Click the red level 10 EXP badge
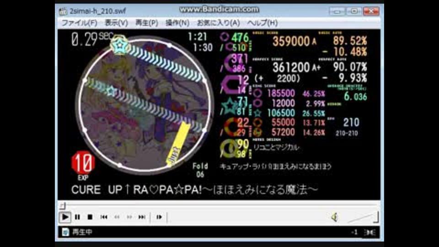This screenshot has width=439, height=247. [83, 163]
